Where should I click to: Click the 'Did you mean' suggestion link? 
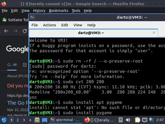18,86
